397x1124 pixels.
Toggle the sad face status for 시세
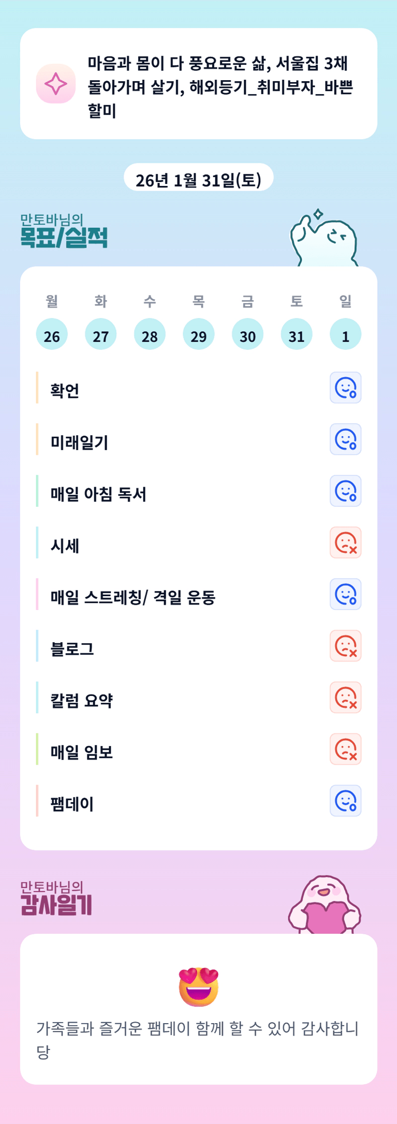(x=345, y=543)
